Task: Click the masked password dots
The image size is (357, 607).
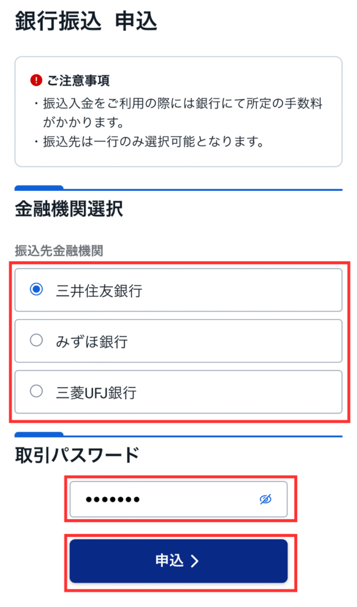Action: tap(112, 500)
